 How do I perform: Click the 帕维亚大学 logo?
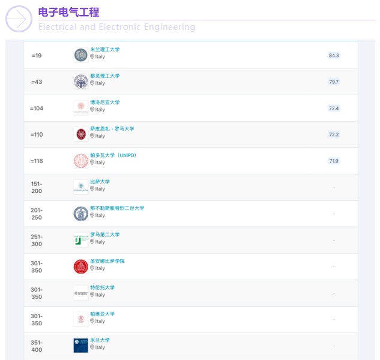point(80,319)
